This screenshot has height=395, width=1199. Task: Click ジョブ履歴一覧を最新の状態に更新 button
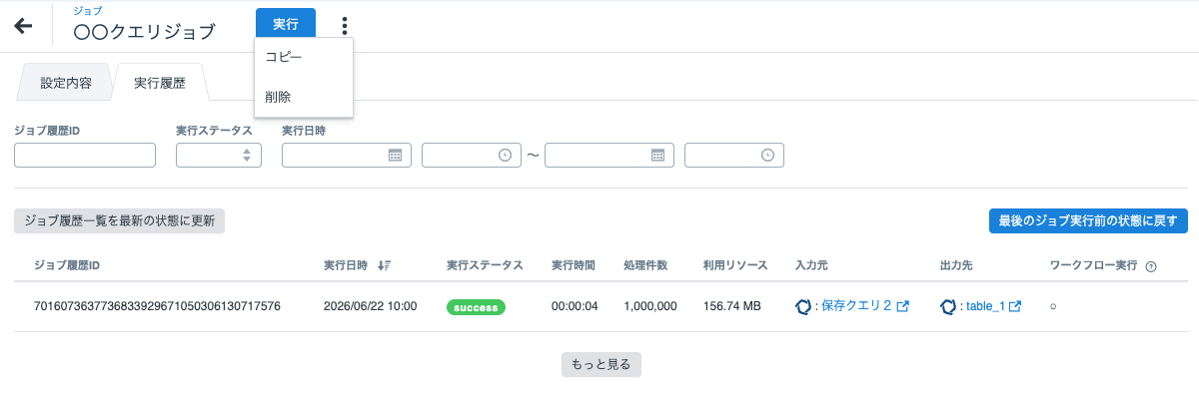(119, 221)
